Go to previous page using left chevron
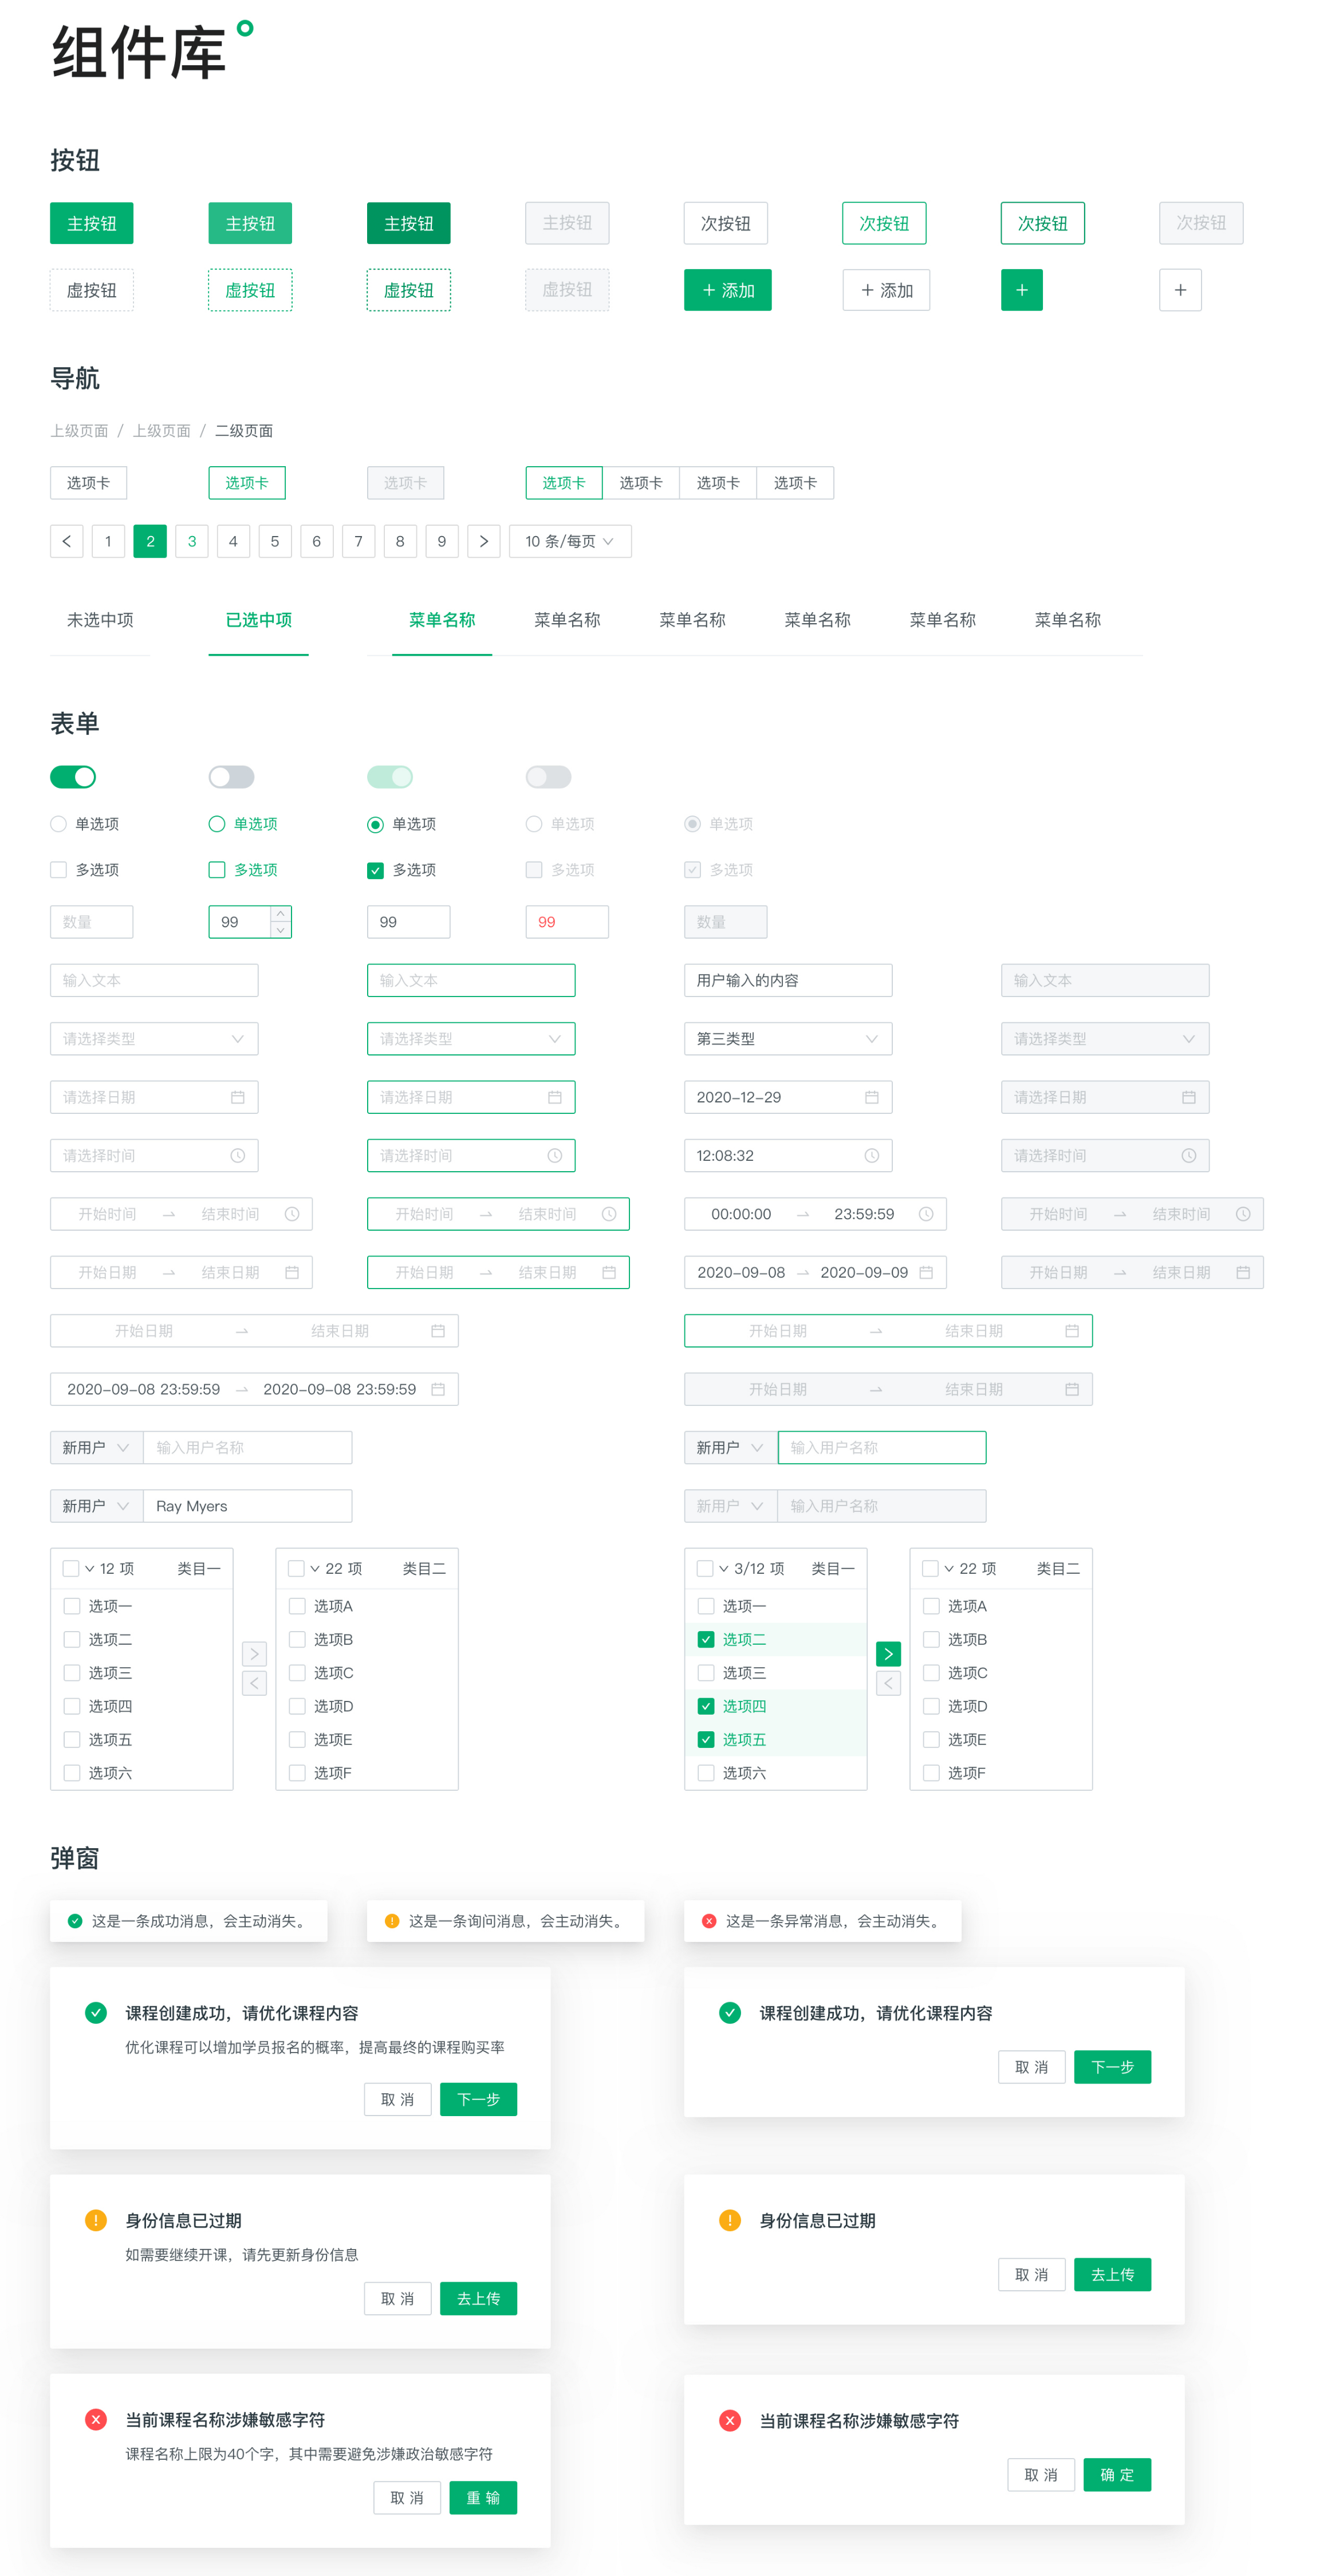This screenshot has height=2576, width=1335. point(66,541)
